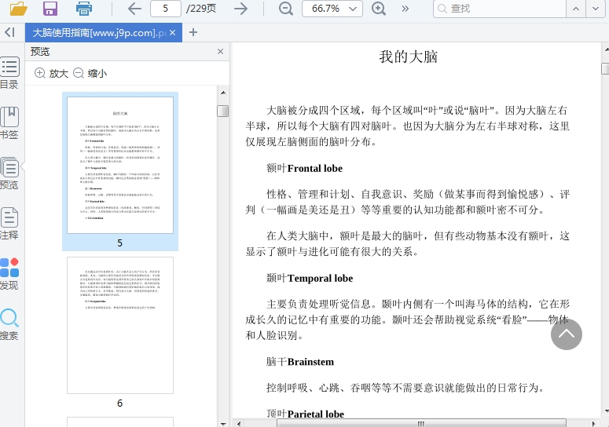Enlarge thumbnails with 放大 button
This screenshot has width=609, height=427.
51,73
